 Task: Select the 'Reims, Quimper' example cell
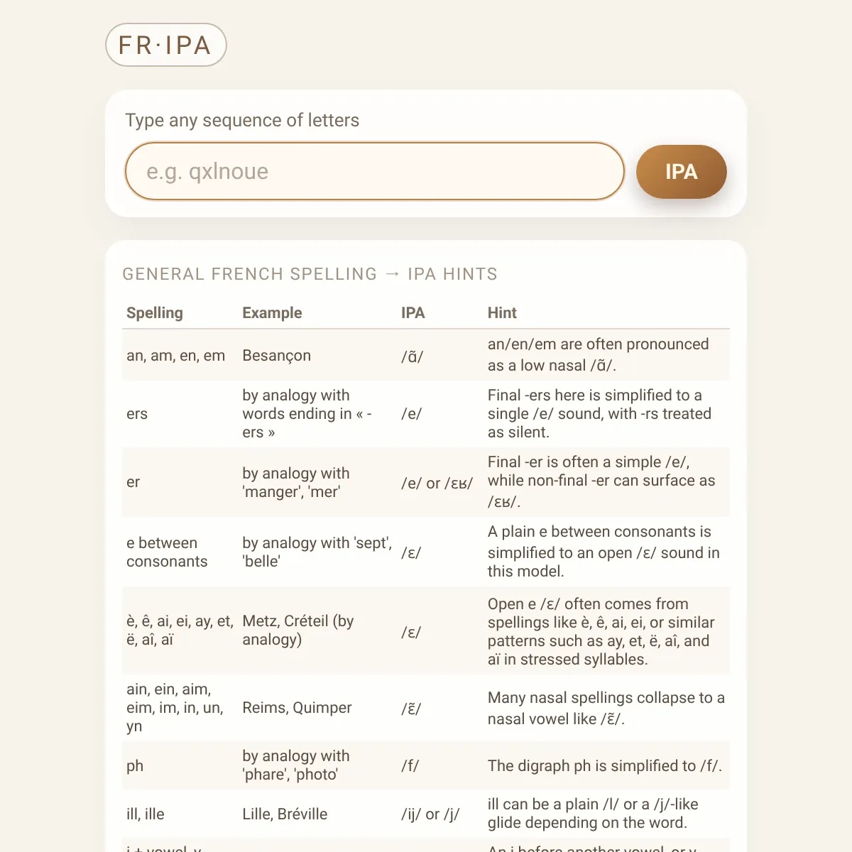tap(297, 708)
